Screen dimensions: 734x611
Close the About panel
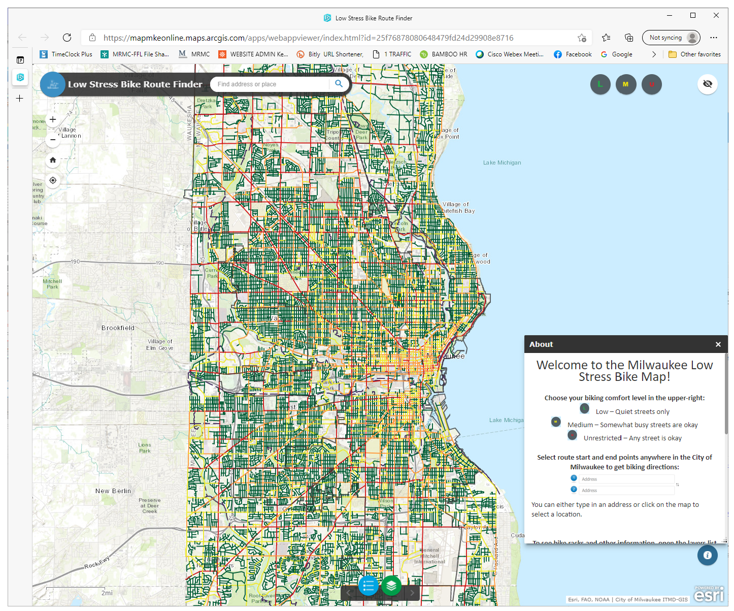point(718,344)
